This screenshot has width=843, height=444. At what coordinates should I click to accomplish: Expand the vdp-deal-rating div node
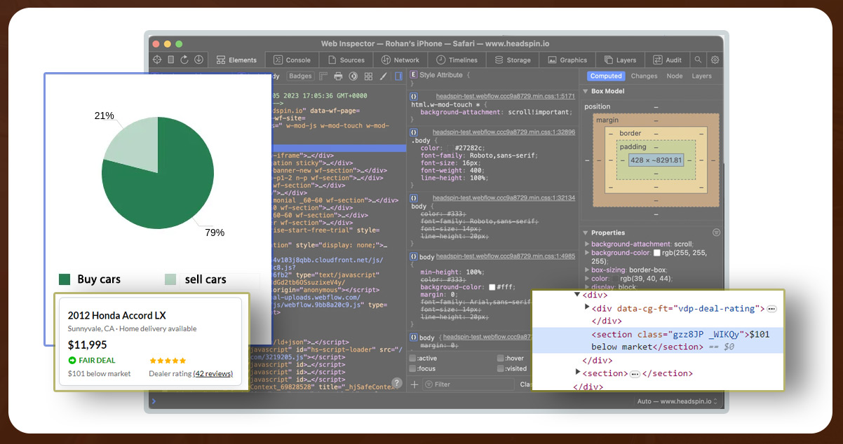point(587,307)
